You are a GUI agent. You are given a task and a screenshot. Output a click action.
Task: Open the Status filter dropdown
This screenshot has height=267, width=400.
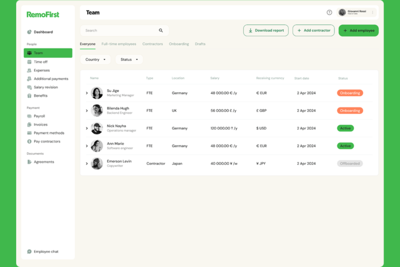pyautogui.click(x=129, y=60)
